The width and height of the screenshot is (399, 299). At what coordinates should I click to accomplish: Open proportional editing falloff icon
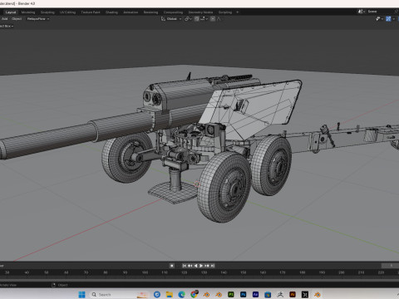[219, 19]
